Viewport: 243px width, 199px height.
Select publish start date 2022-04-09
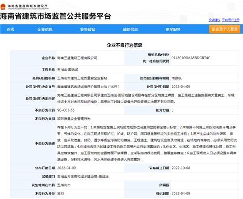point(66,168)
